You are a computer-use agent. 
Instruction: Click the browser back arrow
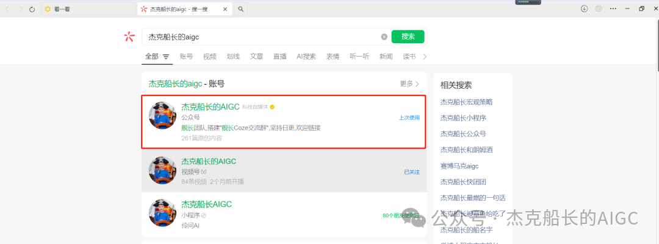8,9
